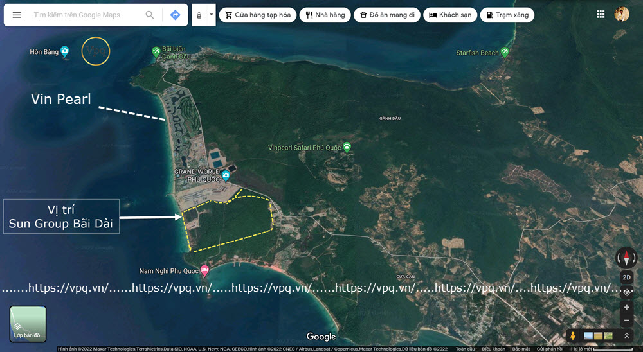Image resolution: width=643 pixels, height=352 pixels.
Task: Click the 'GRAND WORLD PHÚ QUỐC' label text
Action: pyautogui.click(x=197, y=175)
